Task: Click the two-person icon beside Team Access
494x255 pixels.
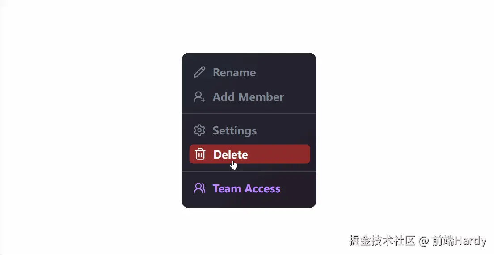Action: (199, 188)
